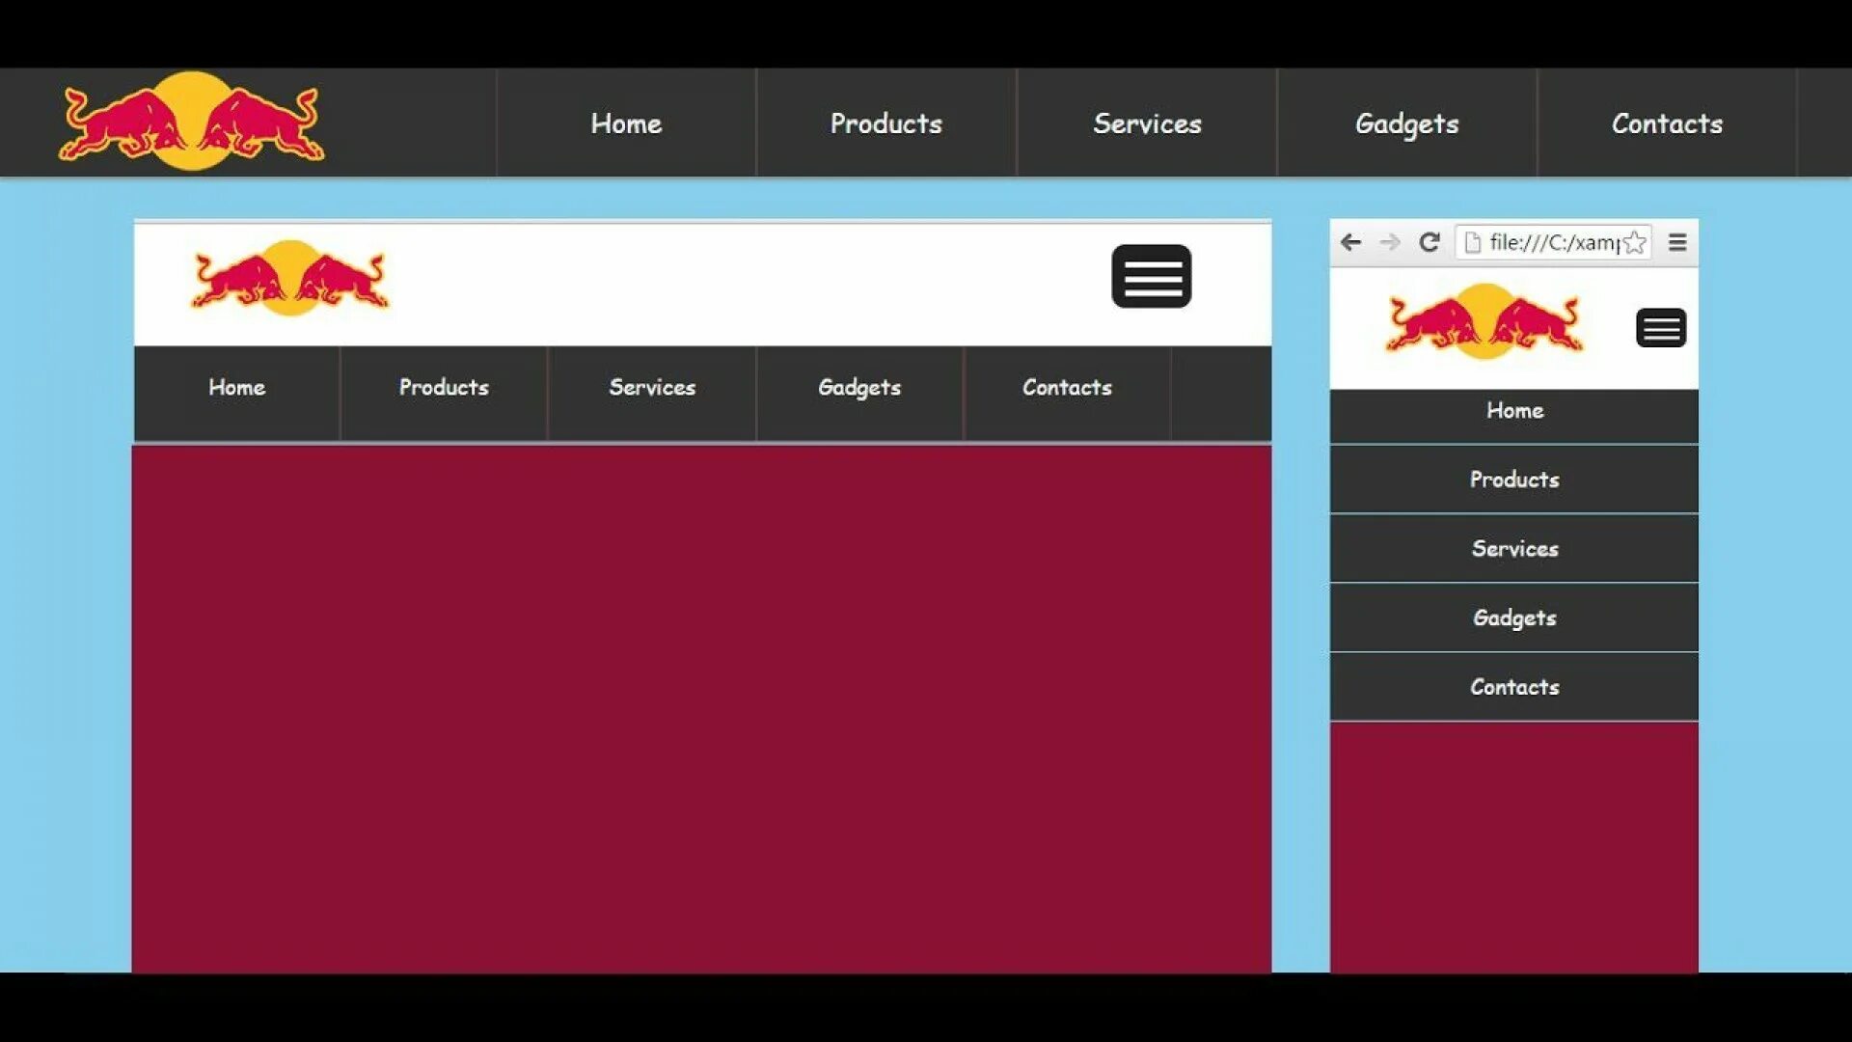Click browser refresh button in mobile preview
Image resolution: width=1852 pixels, height=1042 pixels.
coord(1430,242)
